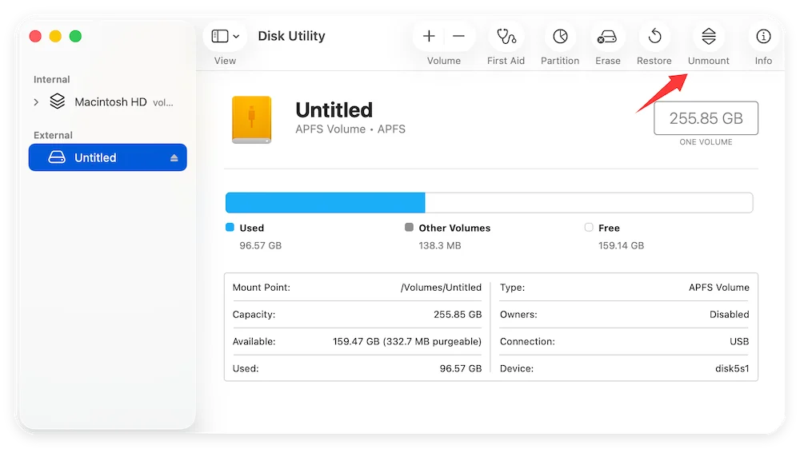Click the external drive icon beside Untitled

click(x=57, y=157)
